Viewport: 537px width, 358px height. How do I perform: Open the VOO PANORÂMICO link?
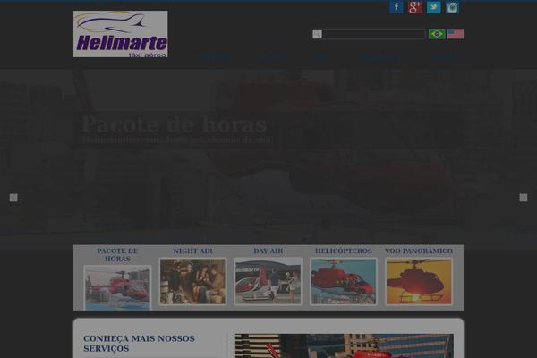coord(419,251)
